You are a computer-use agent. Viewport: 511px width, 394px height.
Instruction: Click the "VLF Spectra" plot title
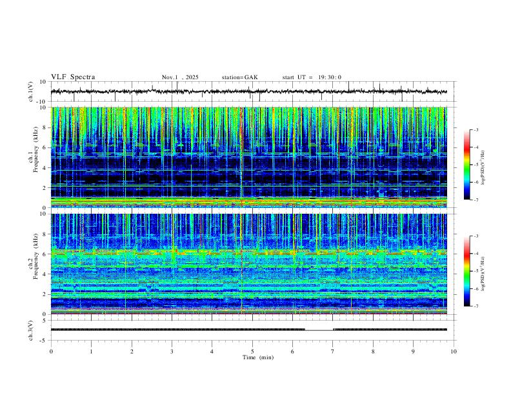coord(73,77)
